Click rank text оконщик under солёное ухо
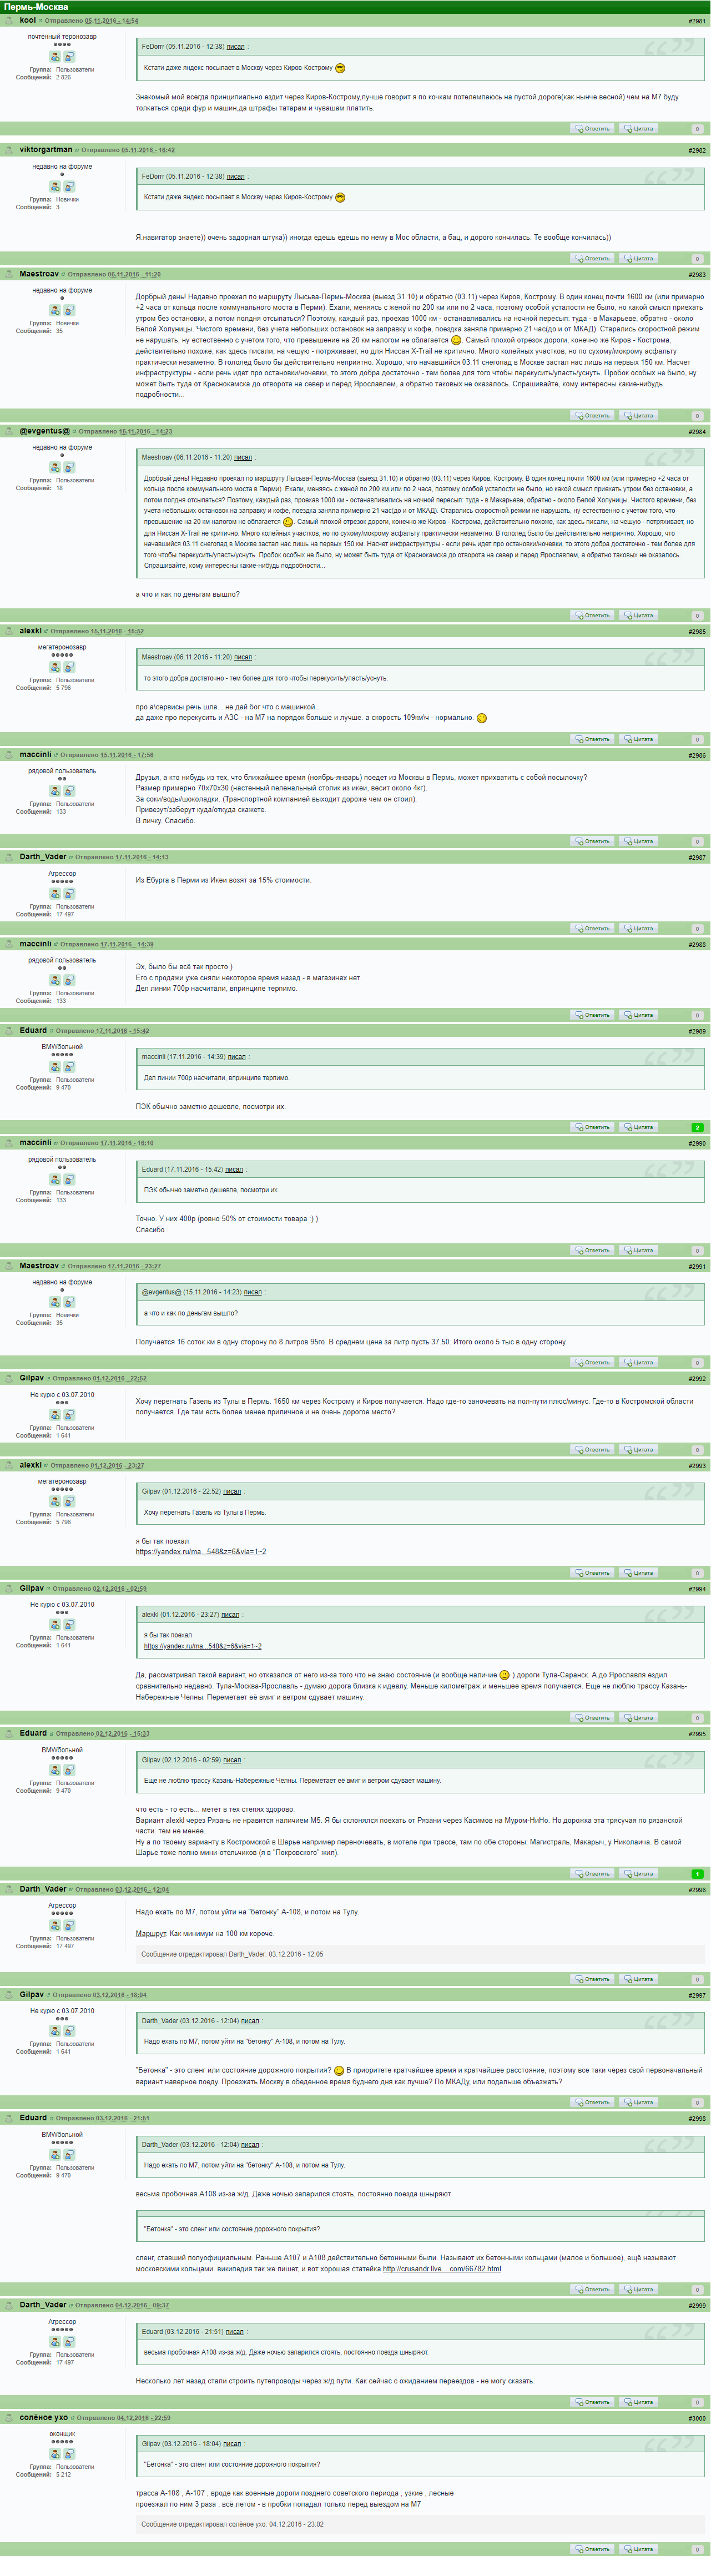 coord(63,2434)
